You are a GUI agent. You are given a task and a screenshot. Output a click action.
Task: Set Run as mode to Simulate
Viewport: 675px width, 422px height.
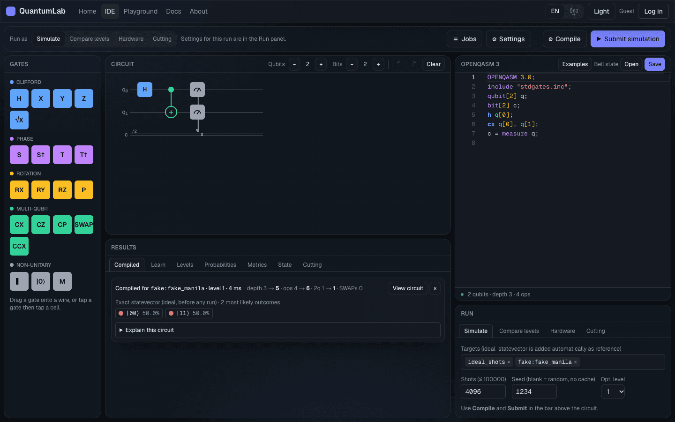(x=48, y=39)
